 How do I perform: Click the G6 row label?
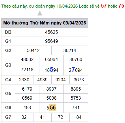(8, 108)
